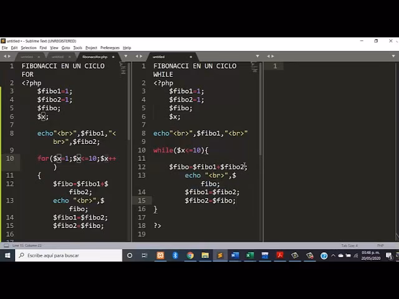Click '$fibo1=$fibo2;' on line 14, left pane
399x299 pixels.
[80, 217]
